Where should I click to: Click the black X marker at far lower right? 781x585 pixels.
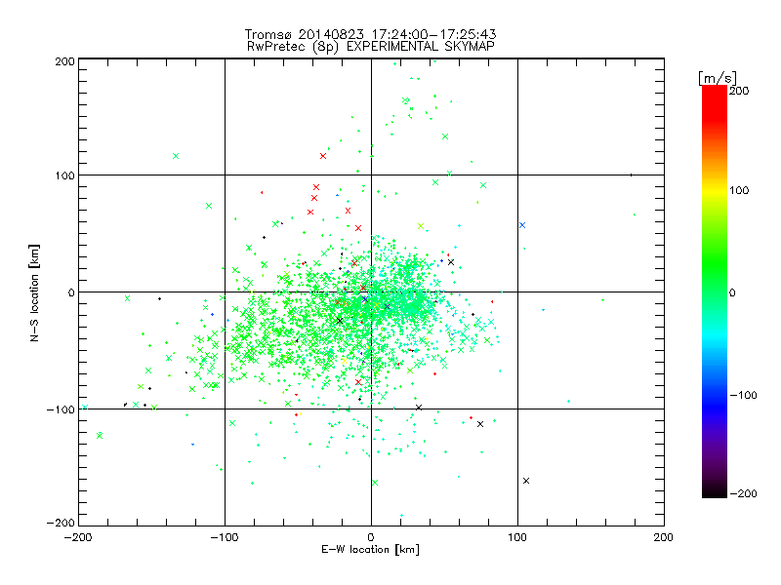tap(526, 481)
